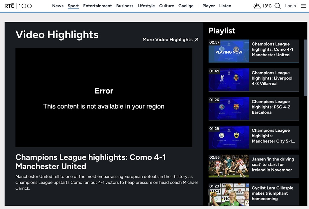The width and height of the screenshot is (309, 209).
Task: Switch to the Gaeilge section
Action: [186, 6]
